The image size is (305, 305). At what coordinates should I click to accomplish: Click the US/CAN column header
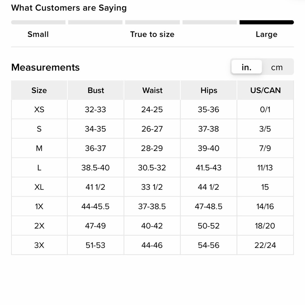click(265, 90)
